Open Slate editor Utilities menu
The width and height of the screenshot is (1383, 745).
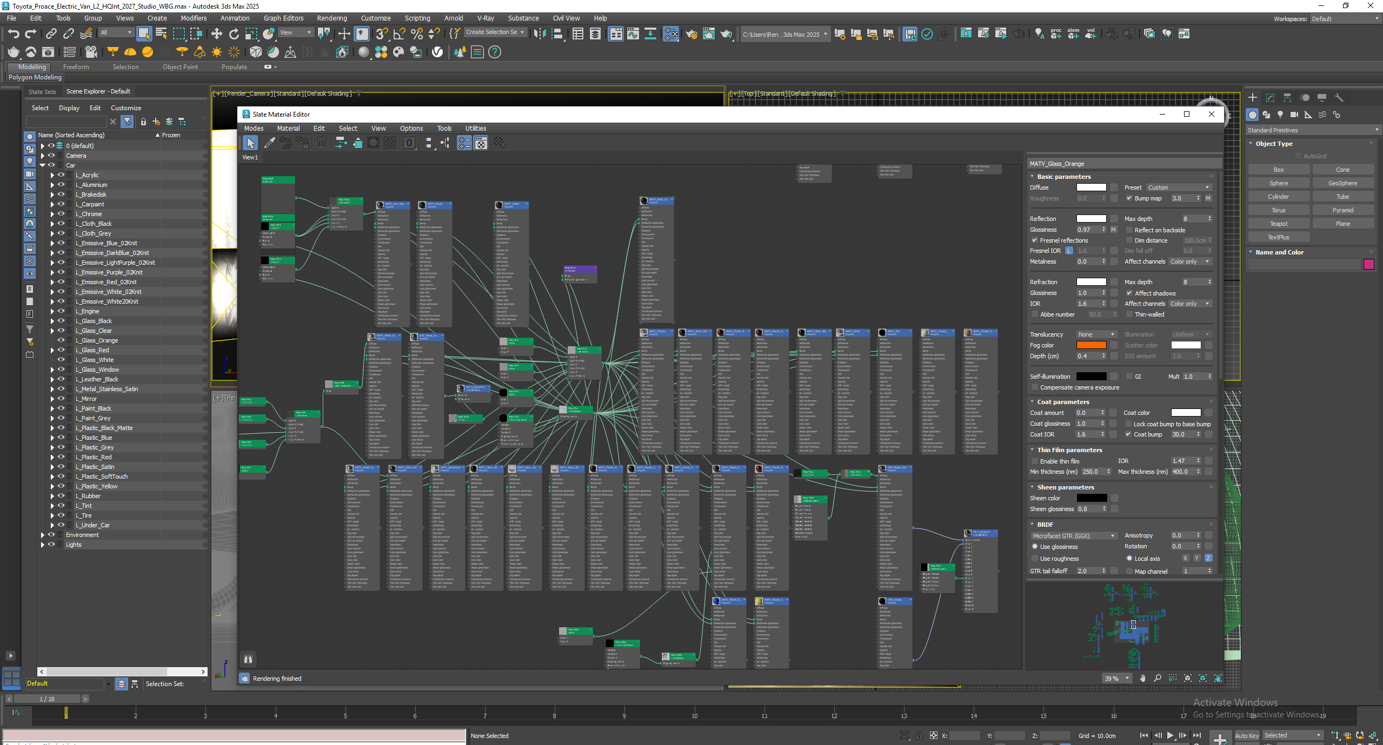476,129
